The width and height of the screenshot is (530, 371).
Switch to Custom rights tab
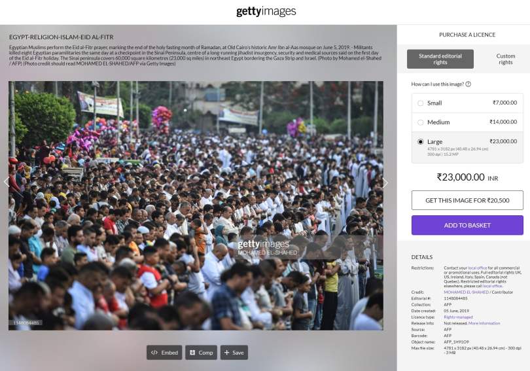[505, 59]
